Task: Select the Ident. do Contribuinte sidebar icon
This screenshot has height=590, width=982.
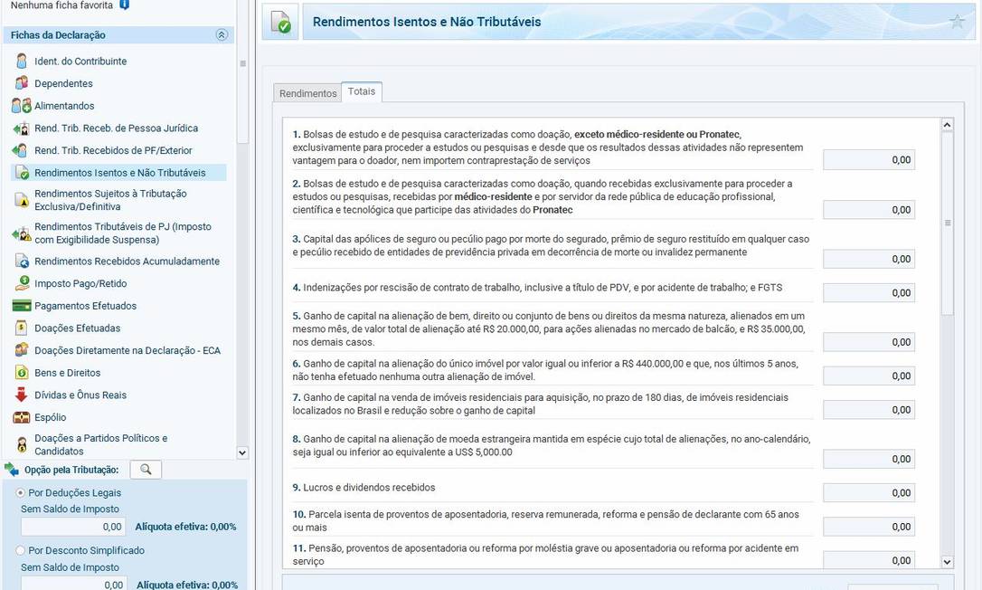Action: [20, 61]
